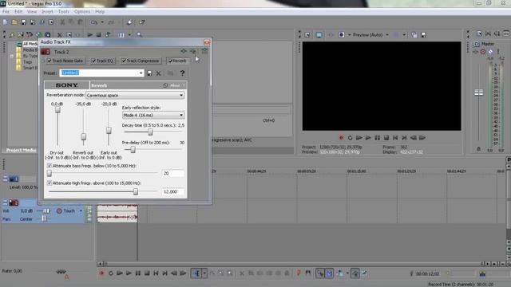
Task: Open the Tools menu
Action: pyautogui.click(x=64, y=11)
